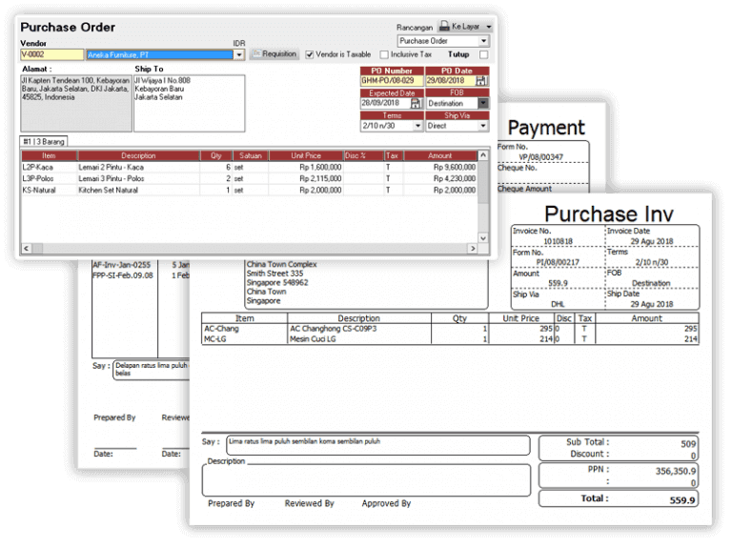Click the unit price Rp 2,115,000
Viewport: 732px width, 549px height.
(x=320, y=179)
